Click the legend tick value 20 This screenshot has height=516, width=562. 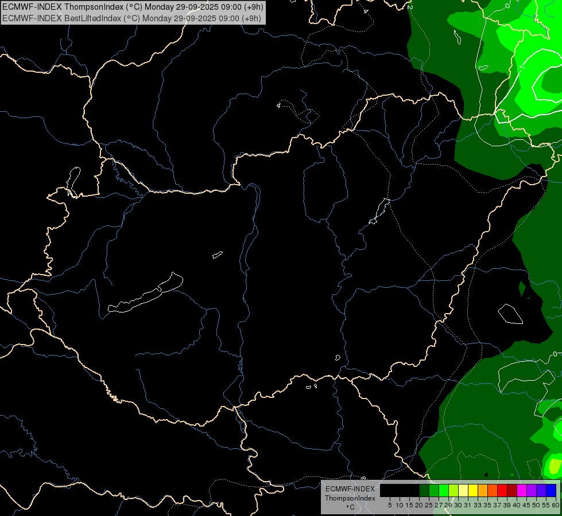point(420,505)
